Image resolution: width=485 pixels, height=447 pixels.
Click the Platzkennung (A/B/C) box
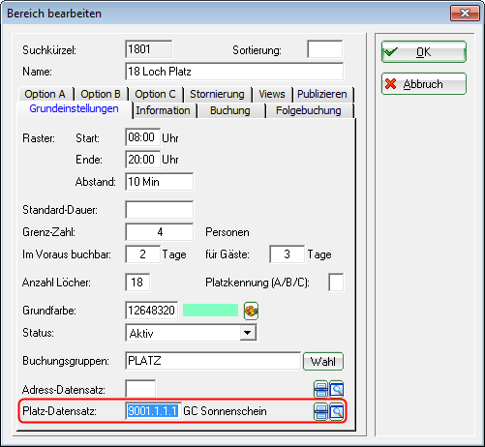pyautogui.click(x=336, y=283)
